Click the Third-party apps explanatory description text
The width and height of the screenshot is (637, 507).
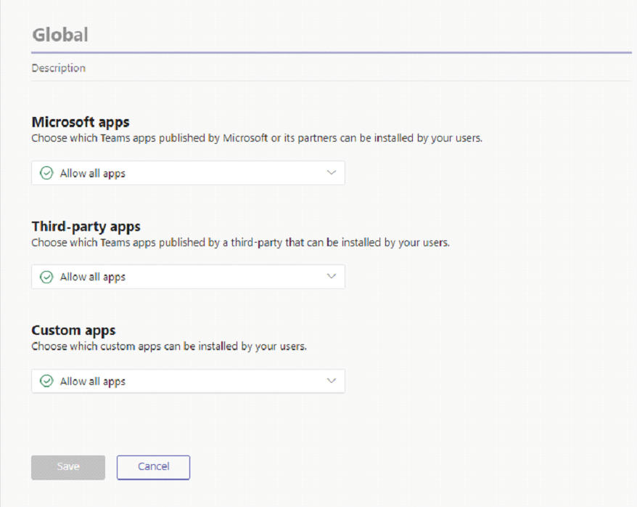[240, 243]
